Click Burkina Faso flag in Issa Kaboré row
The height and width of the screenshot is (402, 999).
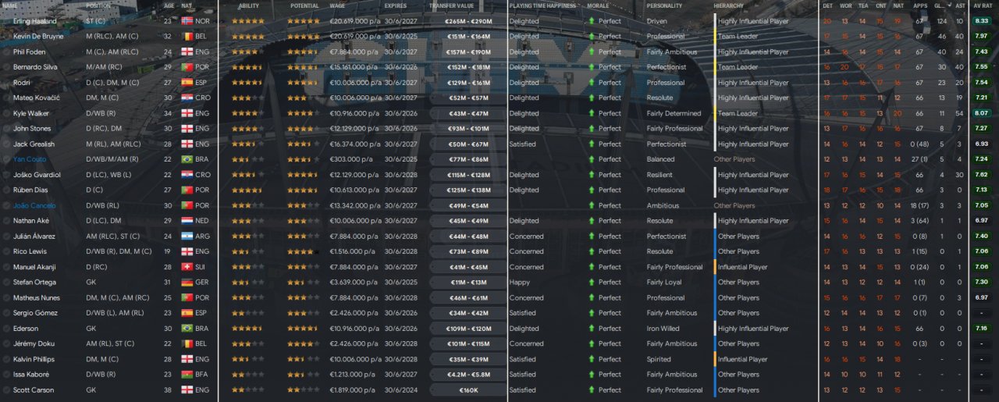tap(187, 375)
